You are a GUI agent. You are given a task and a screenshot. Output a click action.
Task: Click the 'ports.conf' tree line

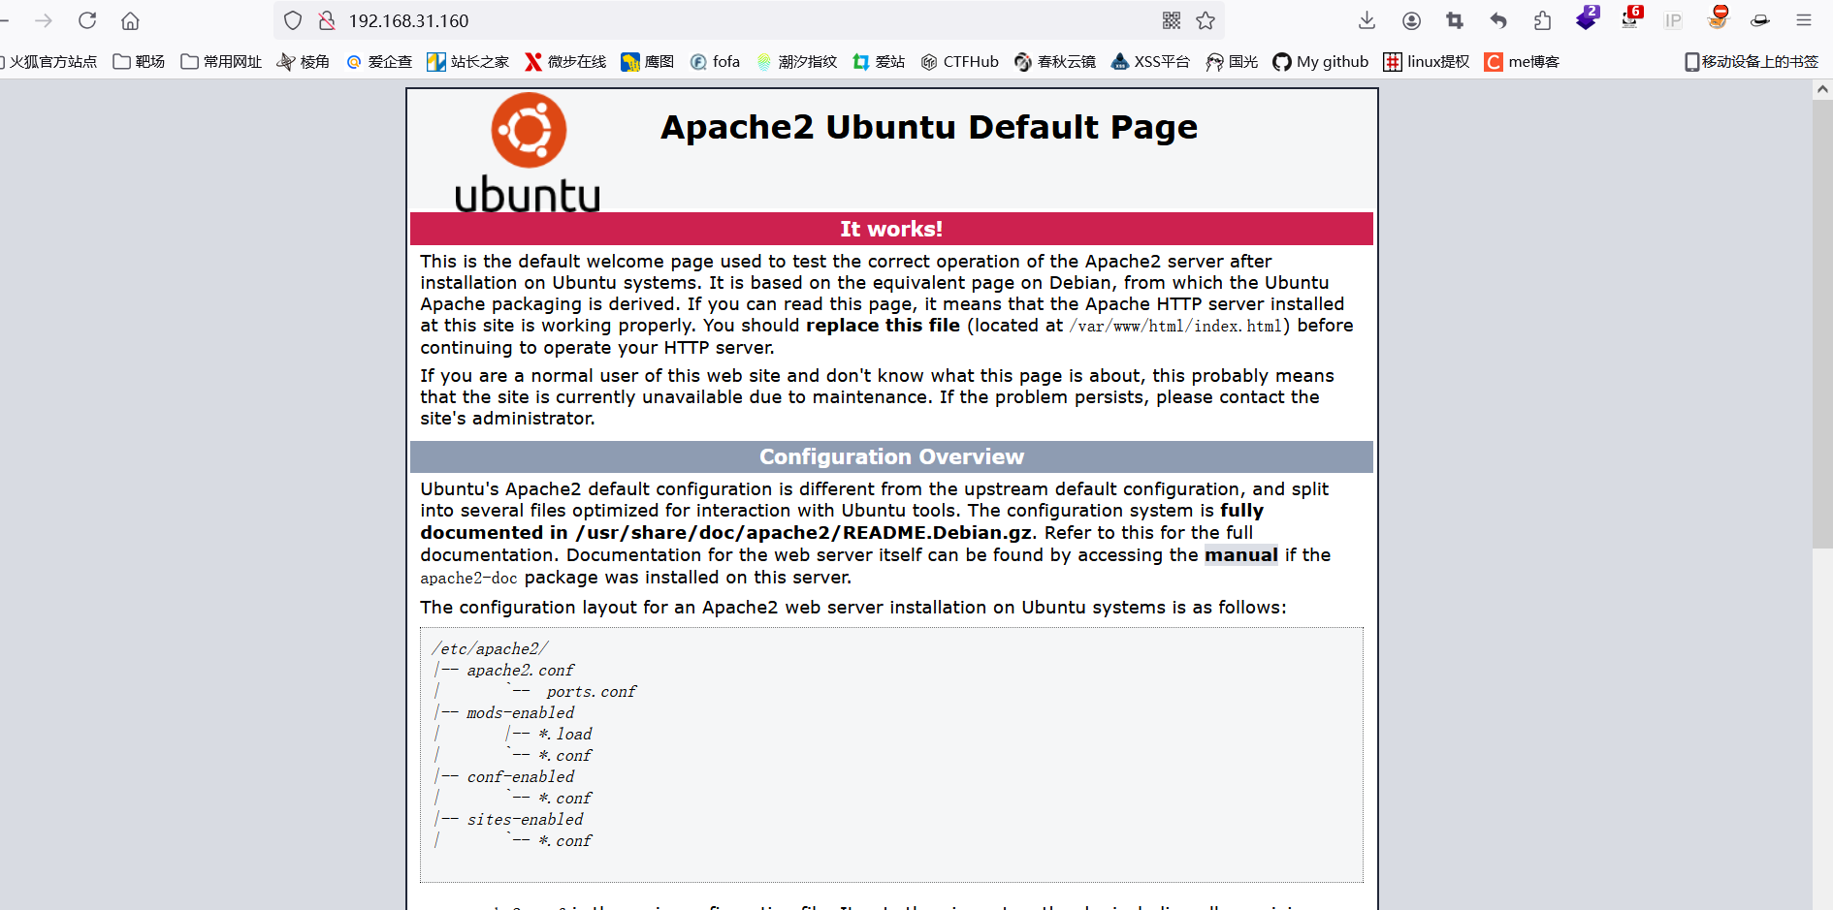pyautogui.click(x=591, y=692)
